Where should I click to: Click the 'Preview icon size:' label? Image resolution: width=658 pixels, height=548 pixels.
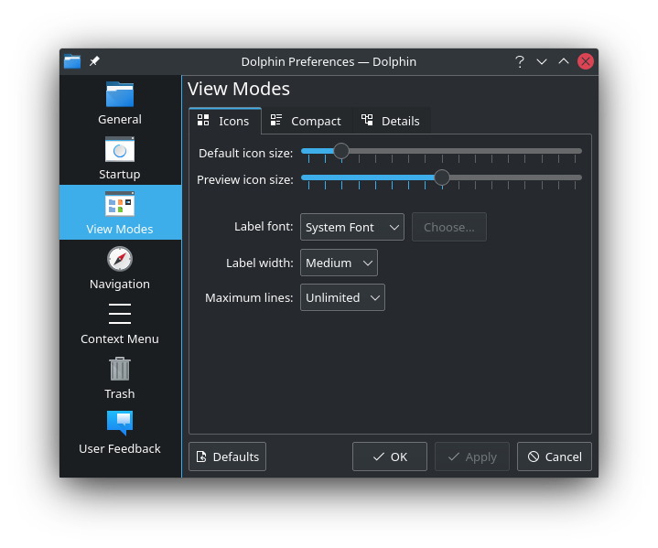(245, 180)
